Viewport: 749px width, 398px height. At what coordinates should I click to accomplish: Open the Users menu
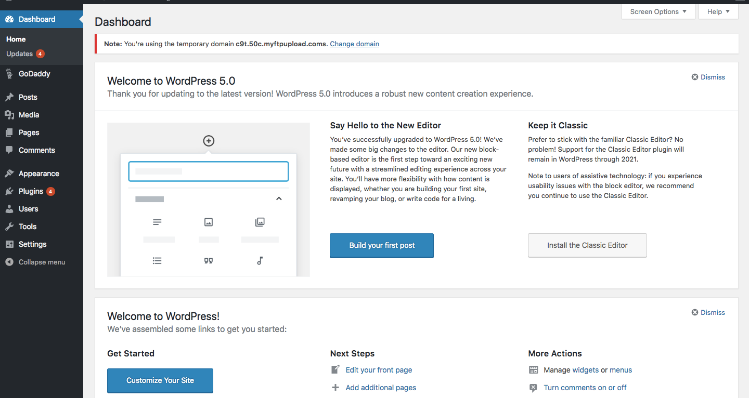42,209
